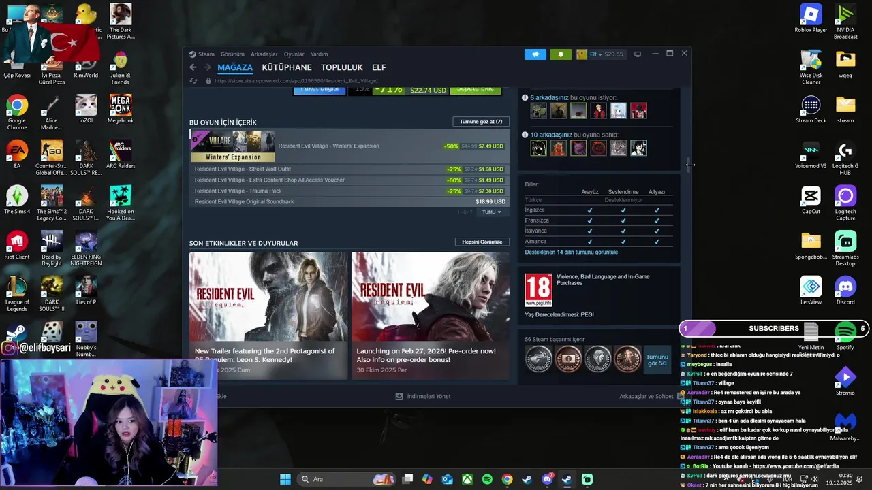Open Discord desktop shortcut
872x490 pixels.
click(845, 291)
